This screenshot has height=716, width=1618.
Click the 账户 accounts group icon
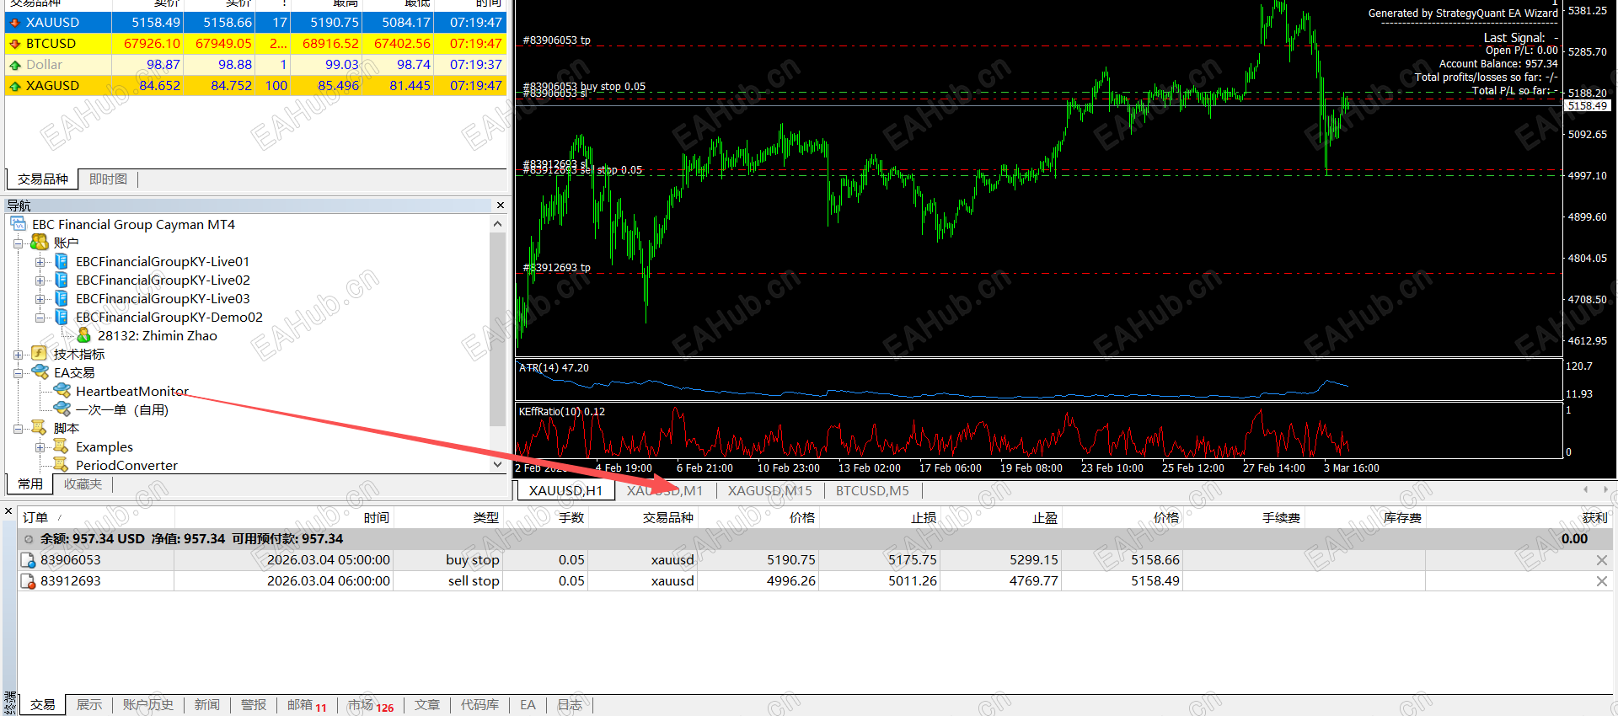pos(40,243)
